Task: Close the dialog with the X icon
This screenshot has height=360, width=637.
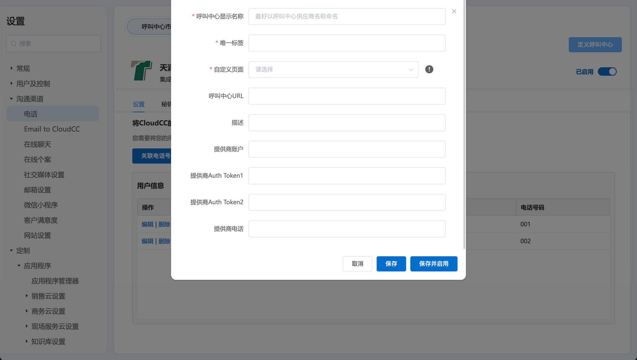Action: (x=454, y=11)
